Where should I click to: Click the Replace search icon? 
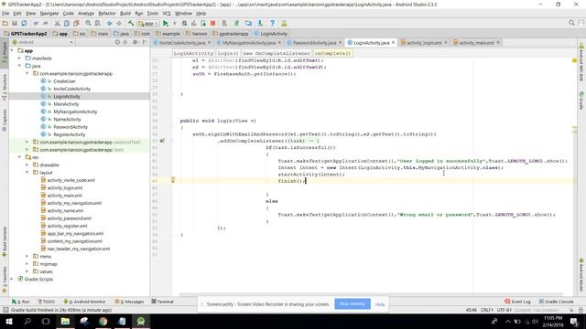(x=97, y=23)
